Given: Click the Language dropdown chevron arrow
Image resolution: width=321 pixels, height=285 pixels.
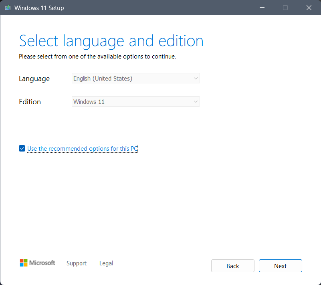Looking at the screenshot, I should coord(195,78).
